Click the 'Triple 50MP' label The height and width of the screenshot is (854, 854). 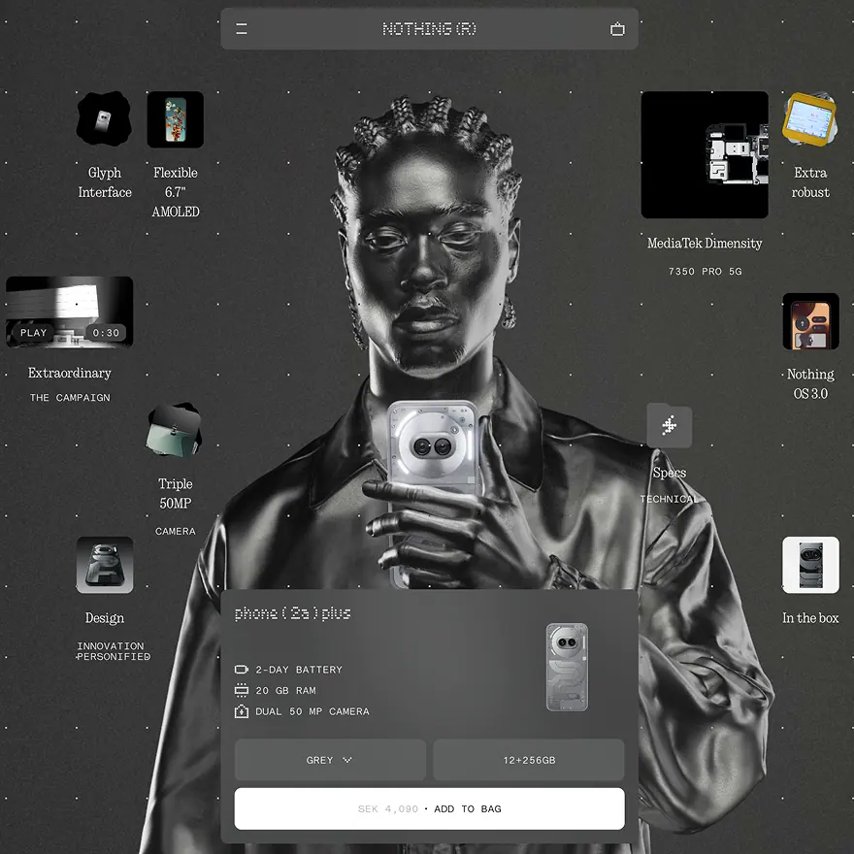tap(176, 493)
